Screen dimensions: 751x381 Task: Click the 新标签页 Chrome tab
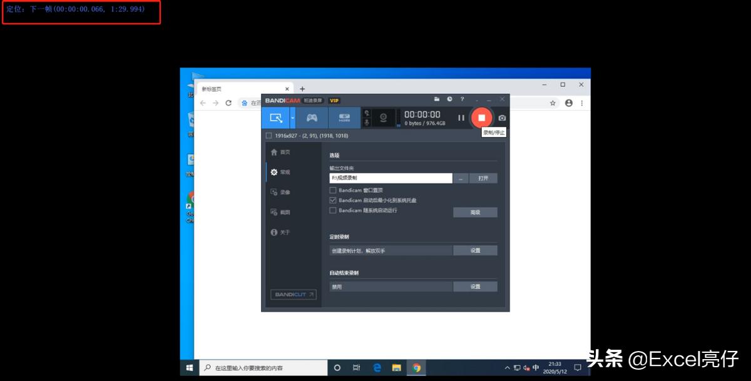click(x=244, y=89)
